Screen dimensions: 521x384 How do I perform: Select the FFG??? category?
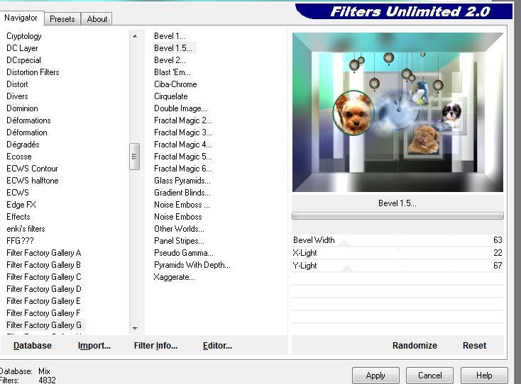tap(20, 241)
